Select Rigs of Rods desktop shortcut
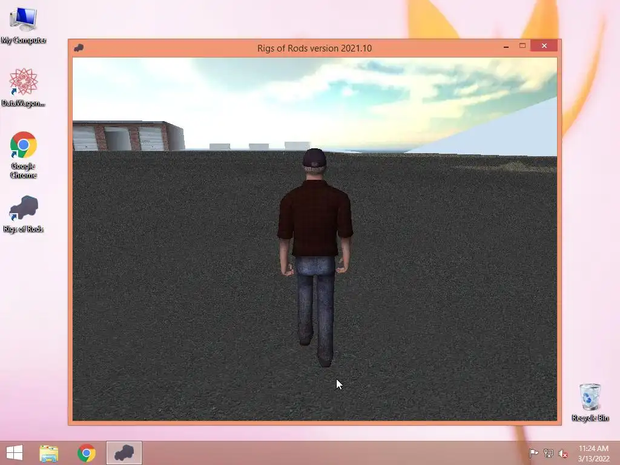The width and height of the screenshot is (620, 465). pos(24,214)
